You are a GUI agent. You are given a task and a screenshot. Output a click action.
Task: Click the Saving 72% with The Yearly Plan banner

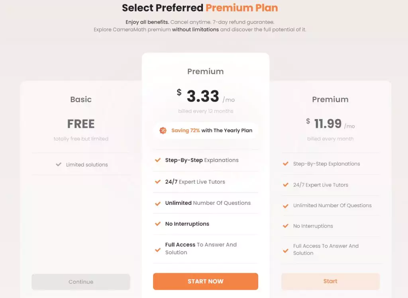point(206,131)
